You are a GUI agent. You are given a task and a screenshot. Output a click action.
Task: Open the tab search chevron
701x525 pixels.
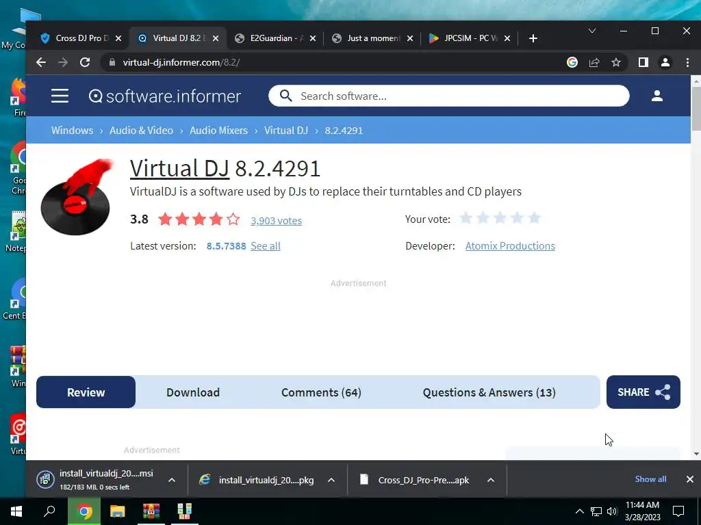[592, 31]
